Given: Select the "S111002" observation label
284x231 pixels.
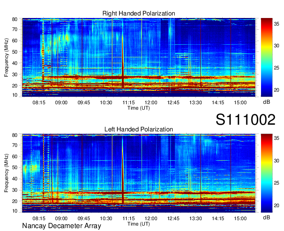Looking at the screenshot, I should click(x=246, y=119).
